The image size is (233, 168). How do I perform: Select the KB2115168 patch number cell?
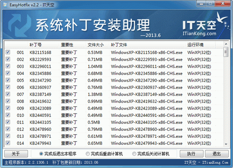point(40,52)
